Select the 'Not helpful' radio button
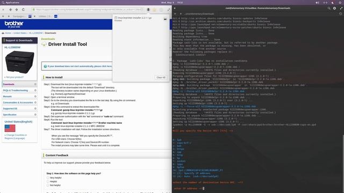 (x=48, y=185)
